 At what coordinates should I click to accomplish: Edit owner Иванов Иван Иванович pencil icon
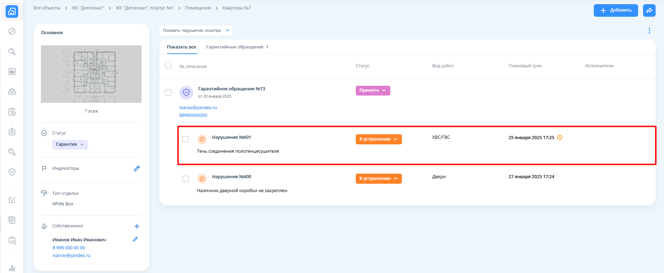[135, 240]
